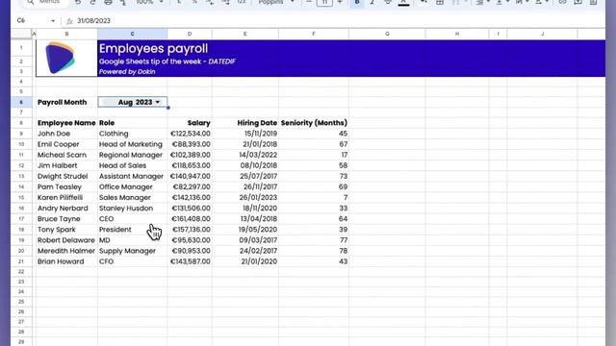Select row 6 header
This screenshot has width=616, height=346.
[x=21, y=102]
